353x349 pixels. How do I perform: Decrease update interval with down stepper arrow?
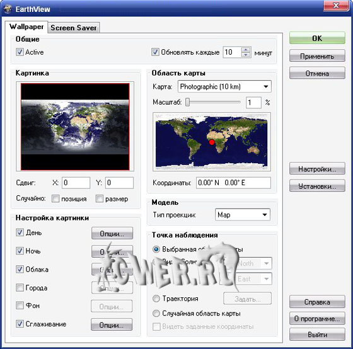point(246,55)
